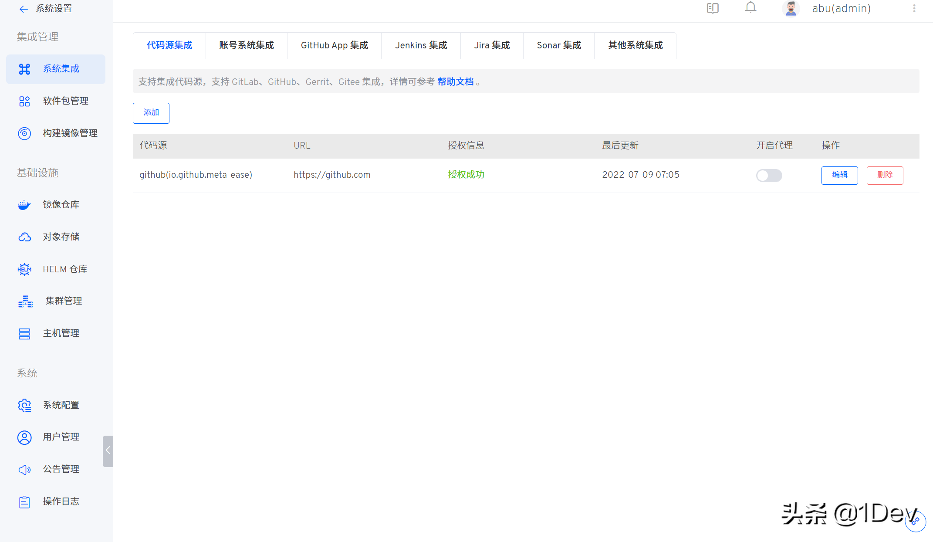The image size is (933, 542).
Task: Collapse the sidebar with the chevron handle
Action: pyautogui.click(x=108, y=451)
